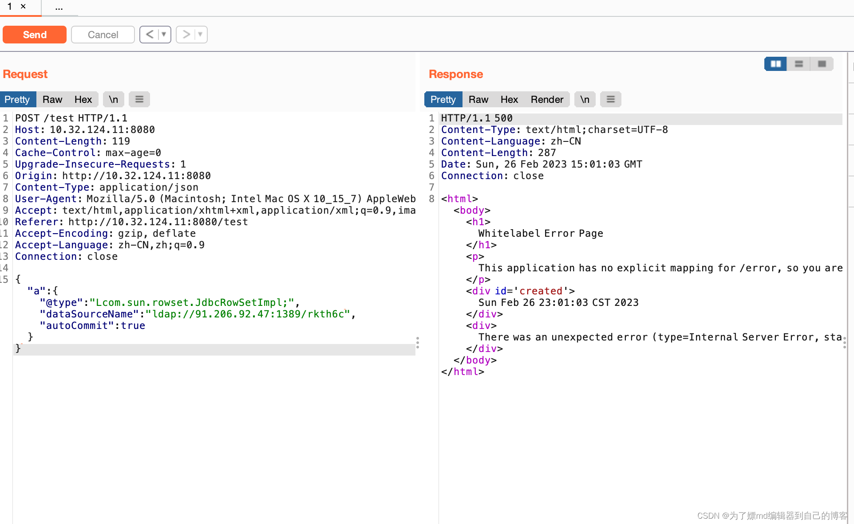Screen dimensions: 854x524
Task: Click the Cancel button
Action: coord(103,35)
